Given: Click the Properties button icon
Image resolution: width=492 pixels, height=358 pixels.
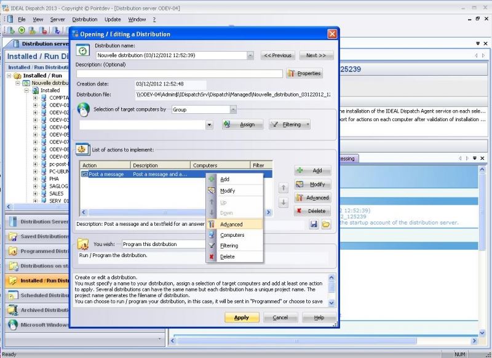Looking at the screenshot, I should [x=292, y=73].
